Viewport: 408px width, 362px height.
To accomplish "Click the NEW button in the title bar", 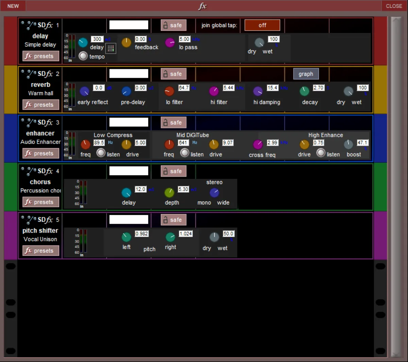I will click(x=13, y=6).
